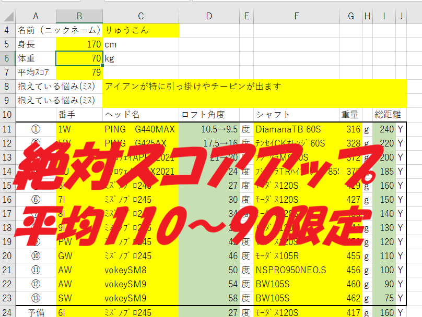Click the ロフト角度 heading cell
Viewport: 422px width, 317px height.
click(209, 115)
